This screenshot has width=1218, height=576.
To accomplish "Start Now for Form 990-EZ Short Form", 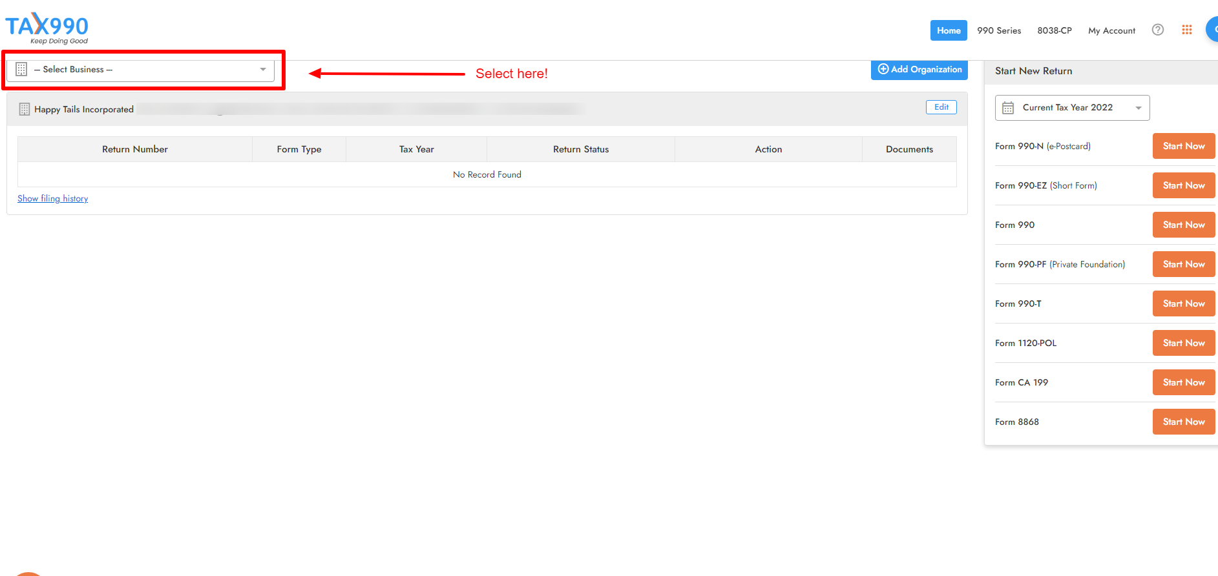I will [x=1184, y=185].
